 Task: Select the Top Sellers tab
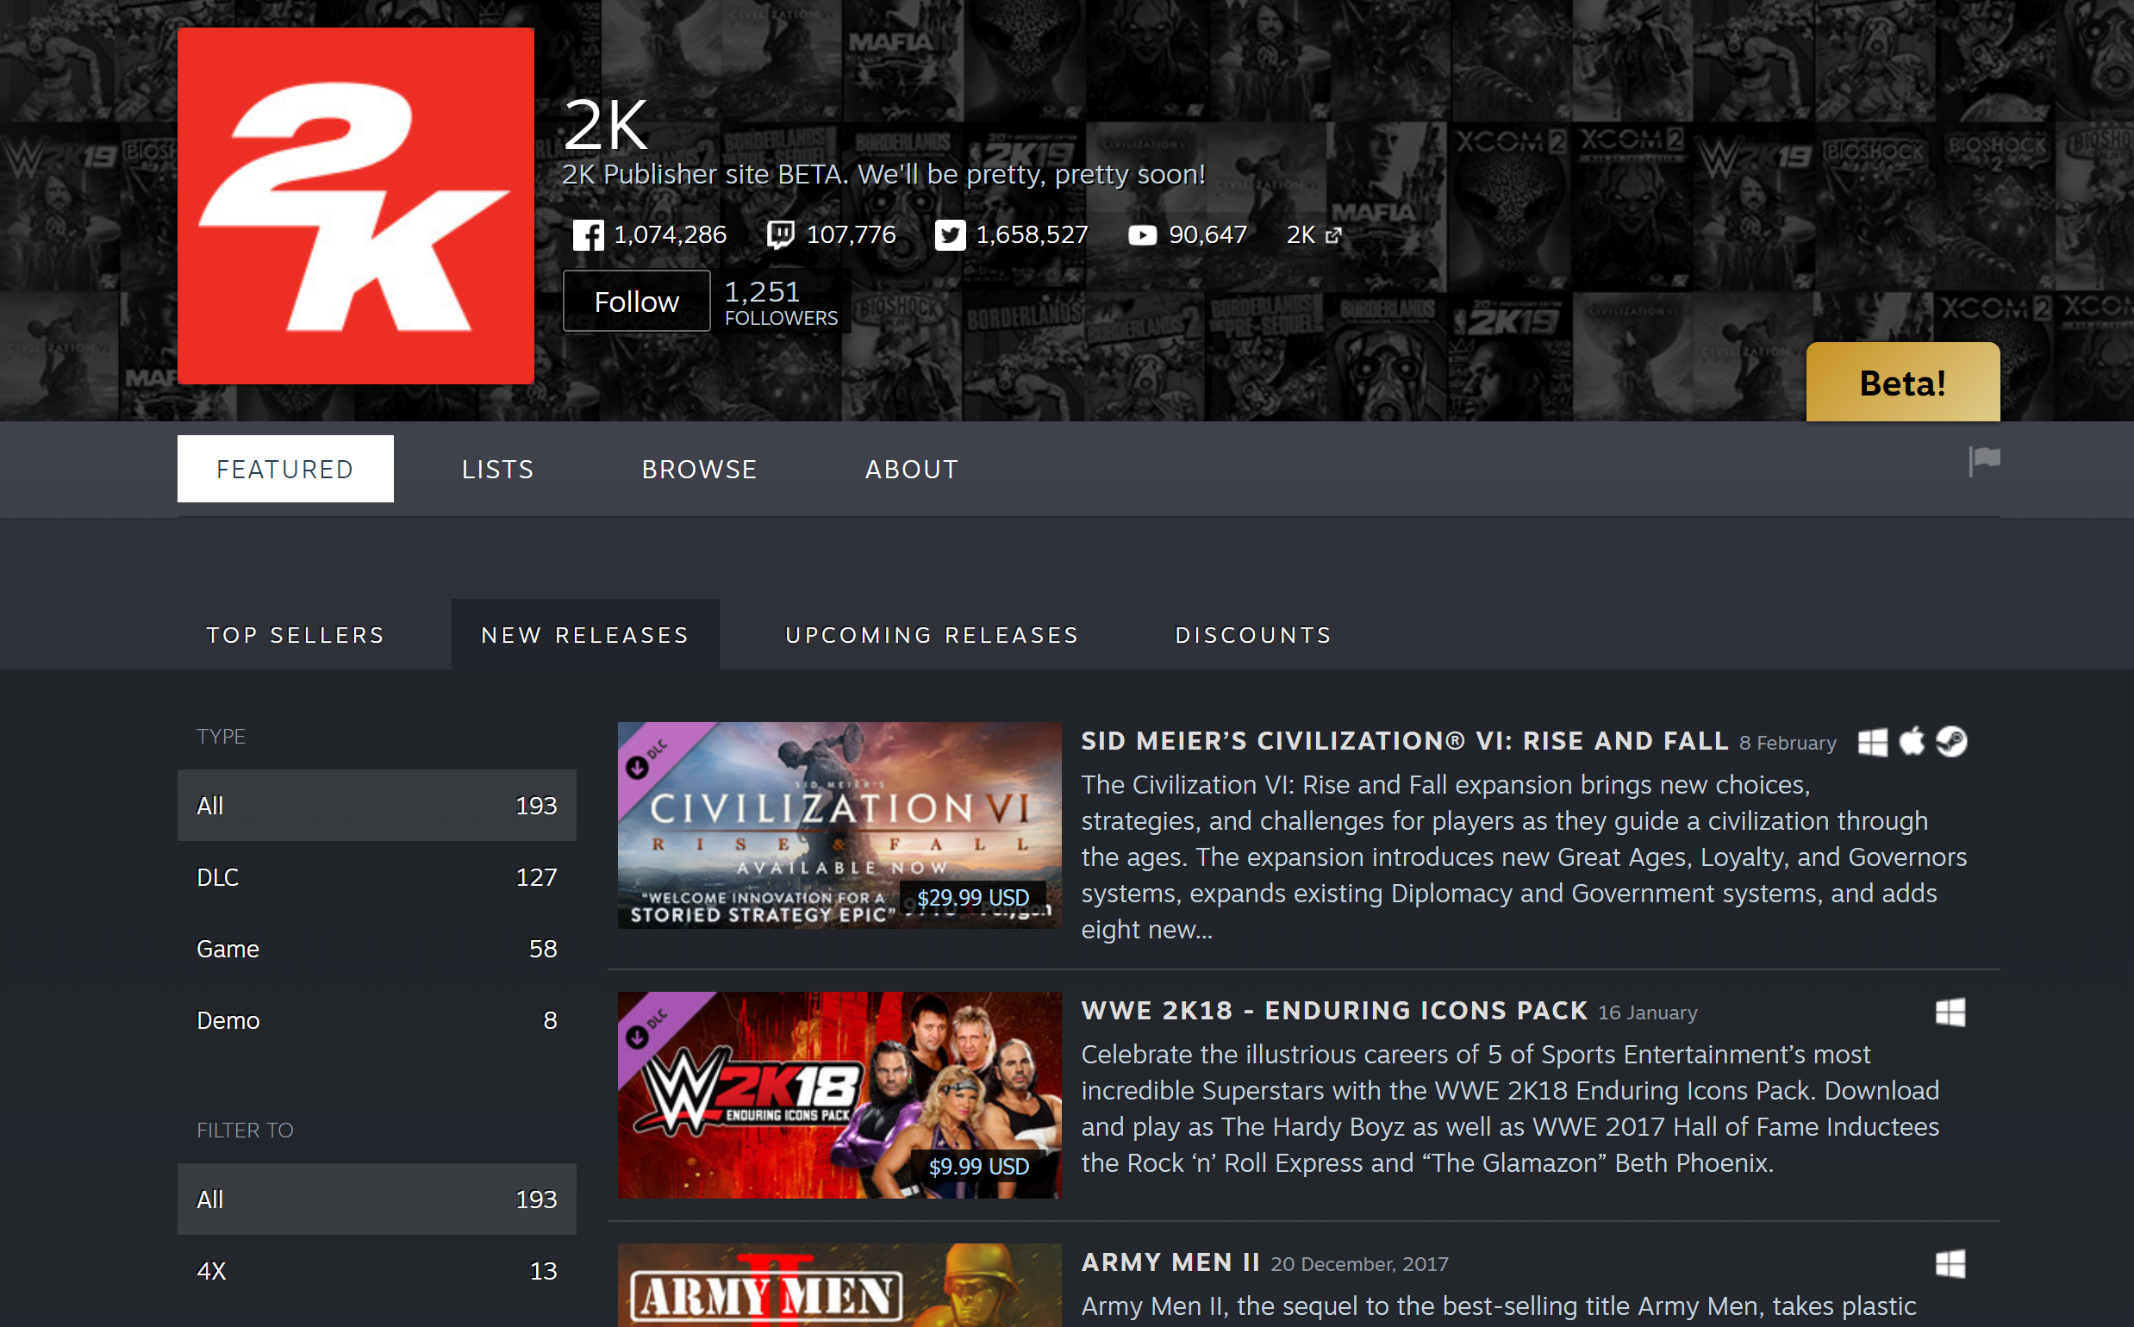pyautogui.click(x=296, y=634)
